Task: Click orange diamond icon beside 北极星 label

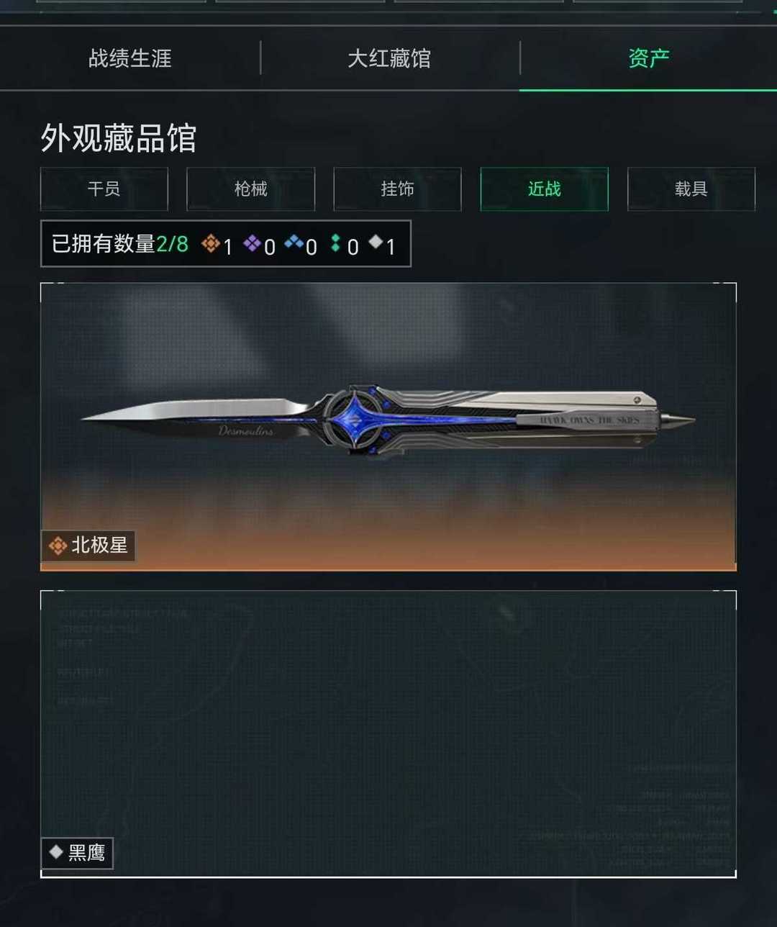Action: 58,546
